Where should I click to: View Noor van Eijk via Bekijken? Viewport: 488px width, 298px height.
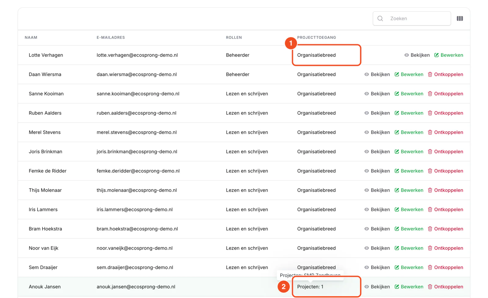click(x=377, y=248)
